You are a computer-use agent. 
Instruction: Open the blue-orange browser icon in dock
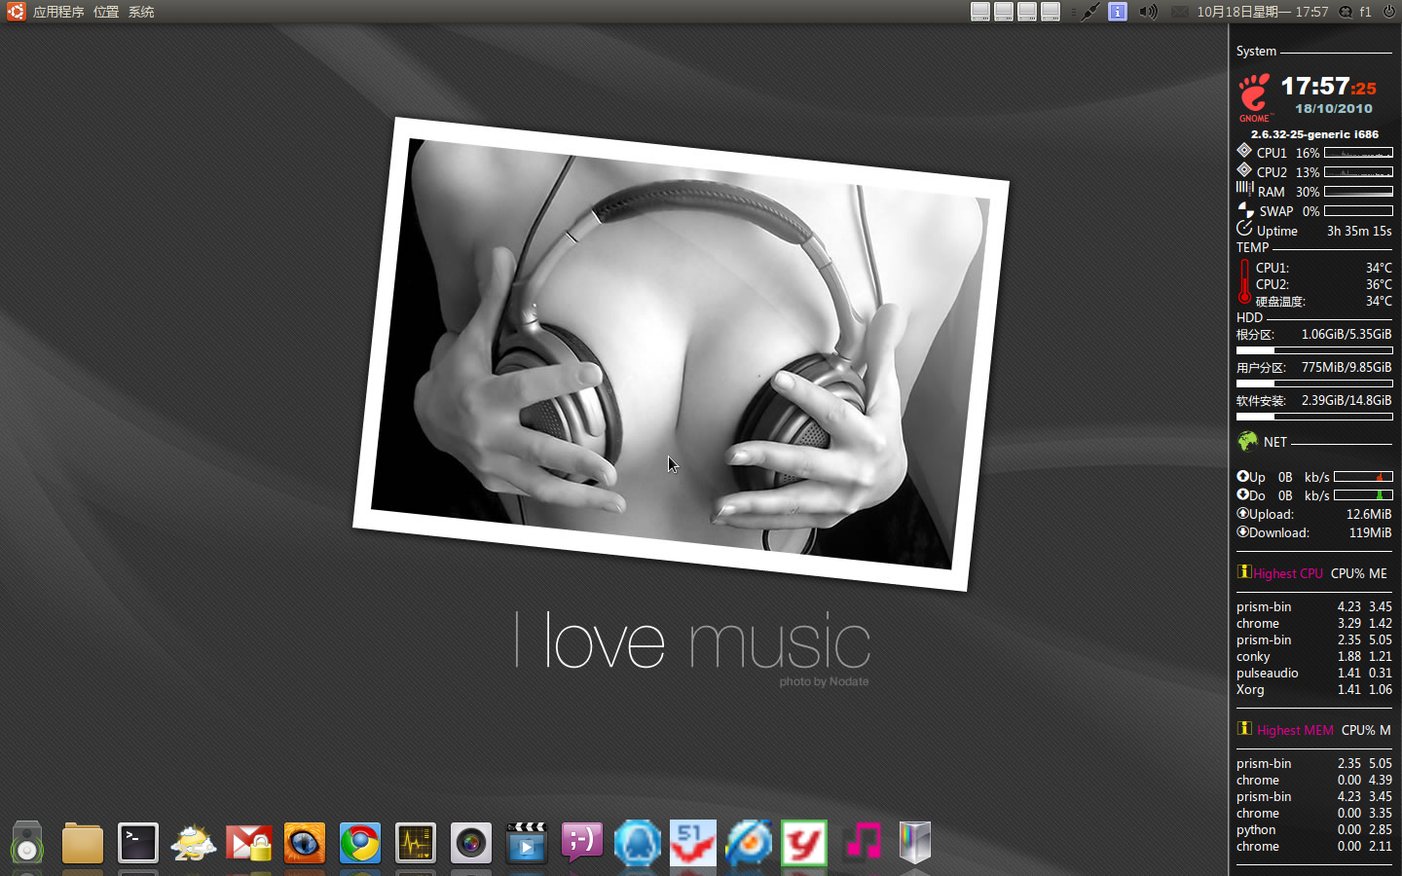point(749,843)
